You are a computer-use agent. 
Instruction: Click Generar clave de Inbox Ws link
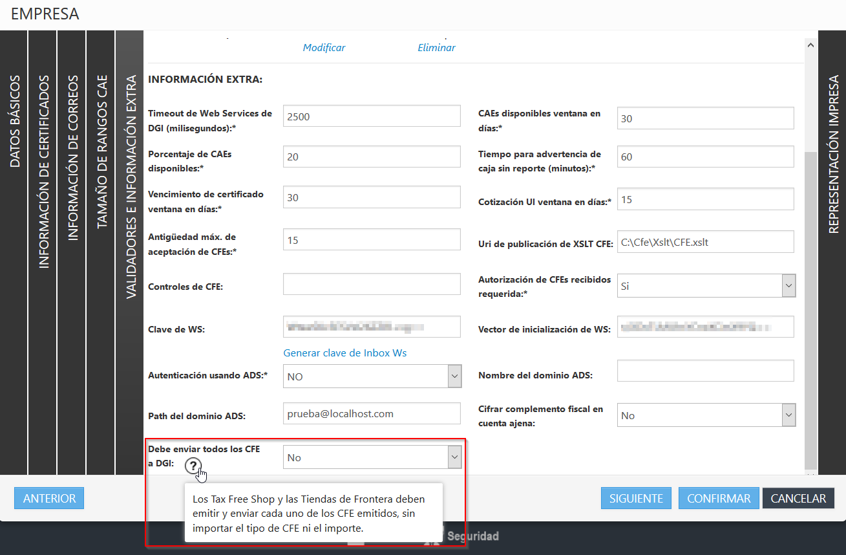coord(344,353)
